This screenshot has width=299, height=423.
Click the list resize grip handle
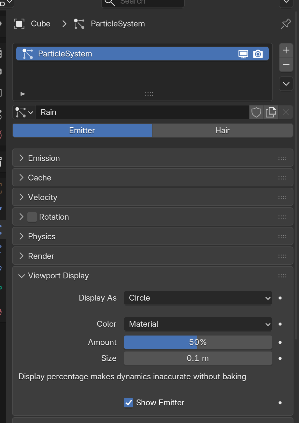tap(149, 94)
